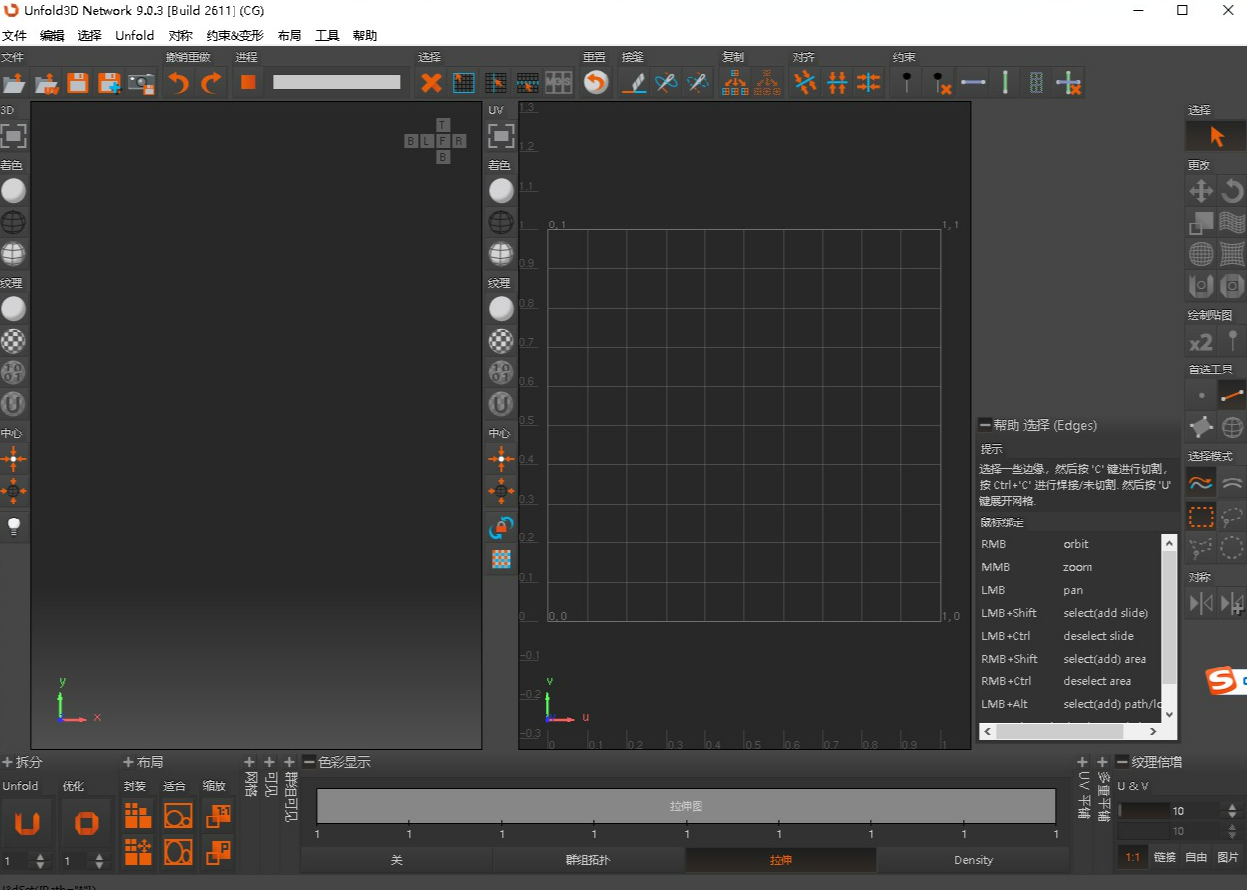
Task: Toggle 3D view checker texture sphere
Action: [14, 341]
